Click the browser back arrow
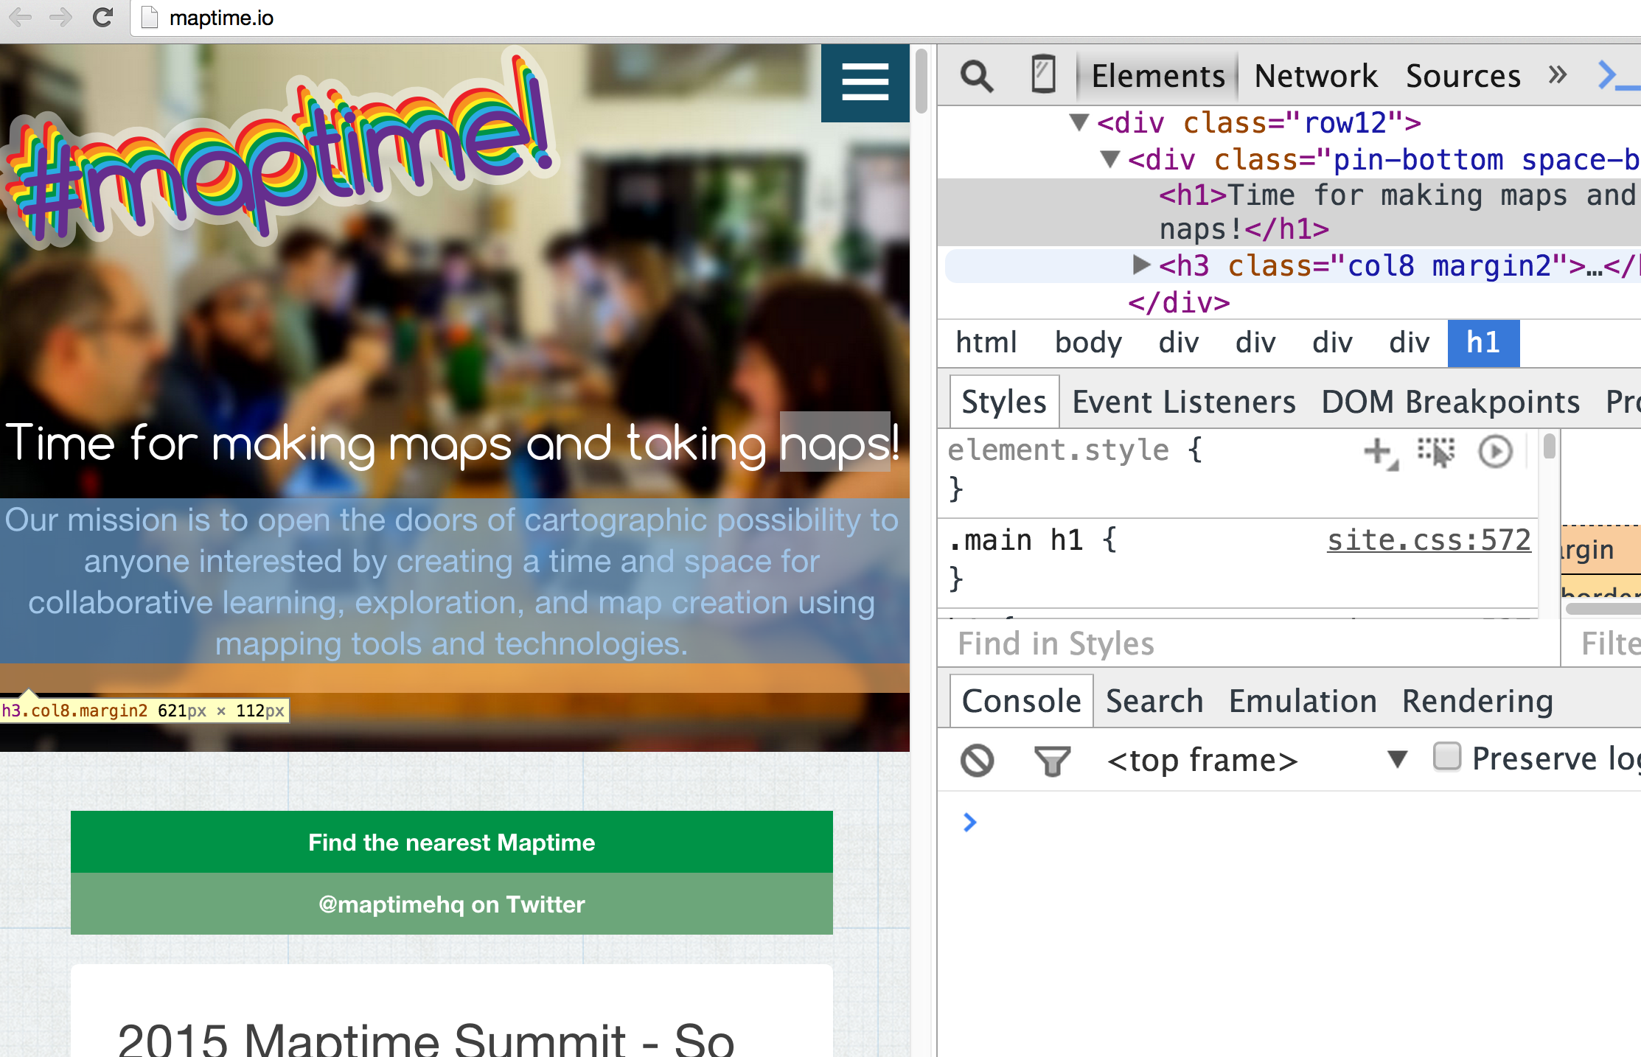 pyautogui.click(x=21, y=17)
